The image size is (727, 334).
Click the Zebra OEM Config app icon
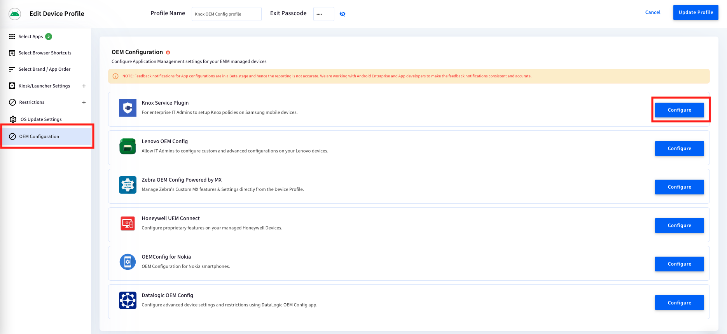128,185
